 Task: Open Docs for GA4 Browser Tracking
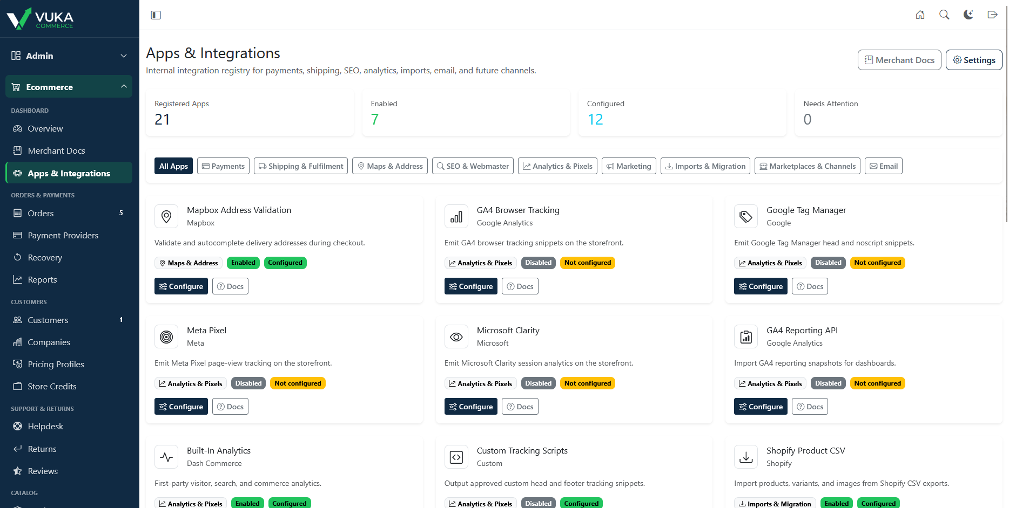coord(520,286)
